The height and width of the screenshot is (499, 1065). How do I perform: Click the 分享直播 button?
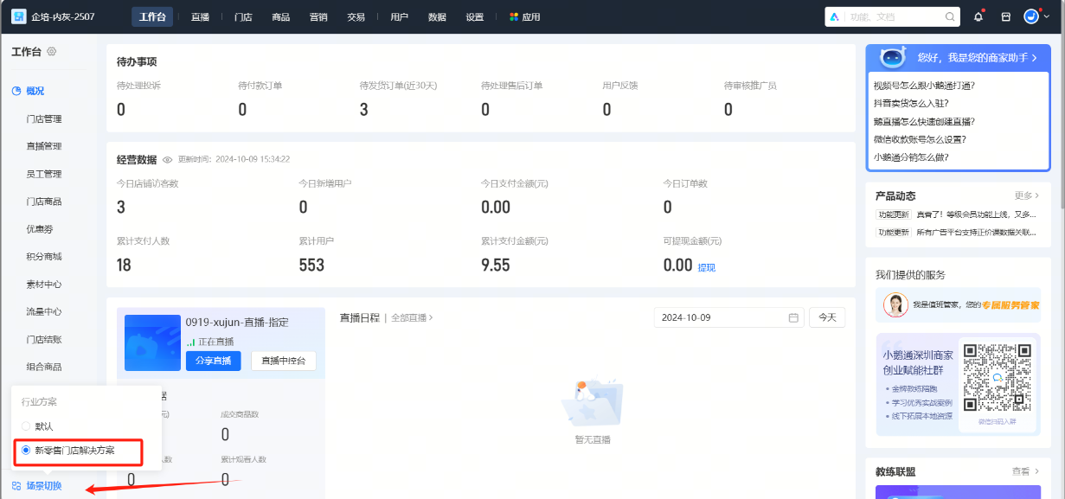coord(213,361)
